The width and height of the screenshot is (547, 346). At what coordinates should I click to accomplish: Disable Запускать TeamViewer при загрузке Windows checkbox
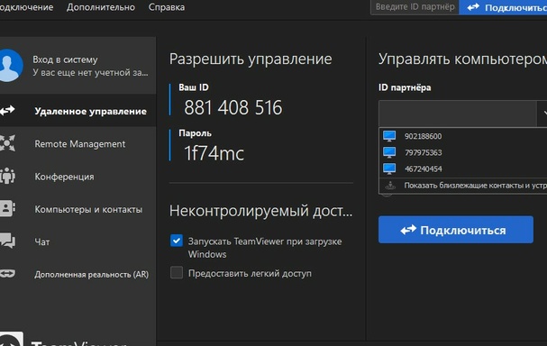pyautogui.click(x=177, y=241)
